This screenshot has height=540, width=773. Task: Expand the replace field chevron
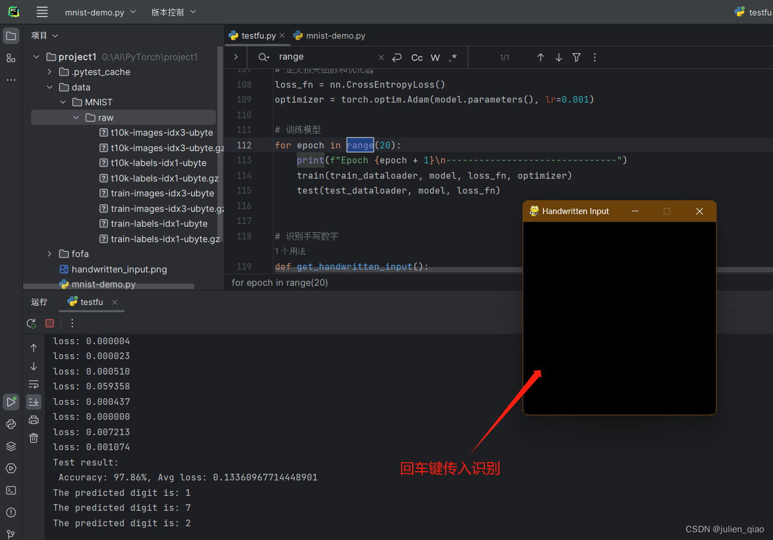(x=236, y=57)
